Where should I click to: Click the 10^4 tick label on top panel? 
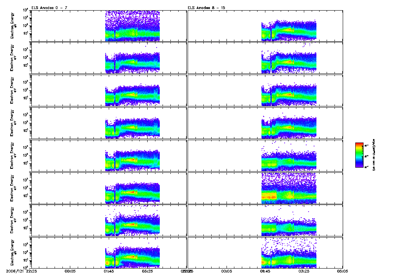(25, 10)
